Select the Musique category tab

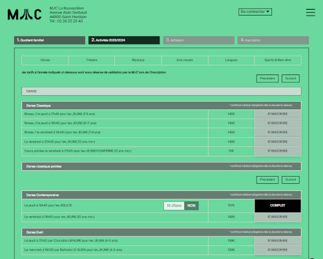(x=138, y=60)
